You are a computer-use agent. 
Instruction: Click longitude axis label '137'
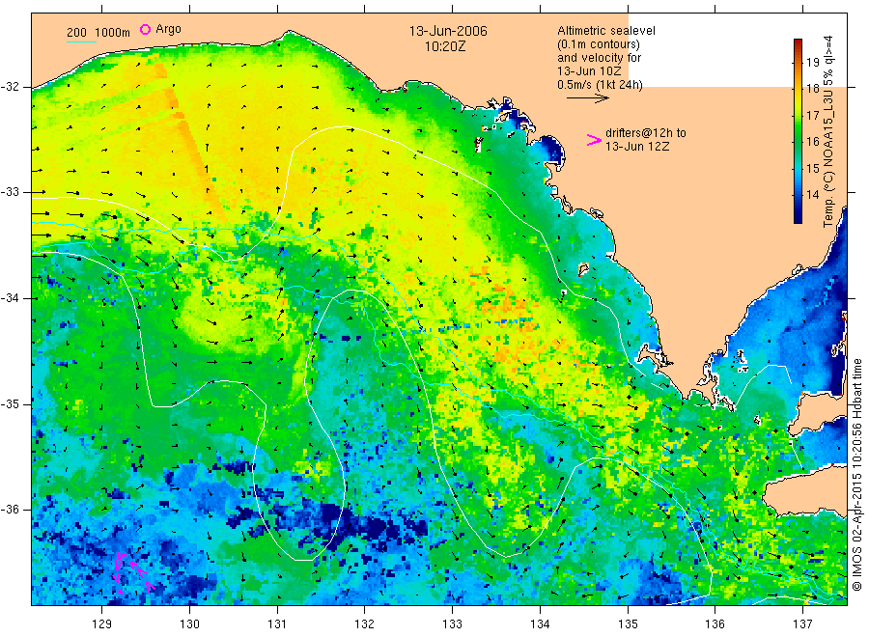coord(802,624)
